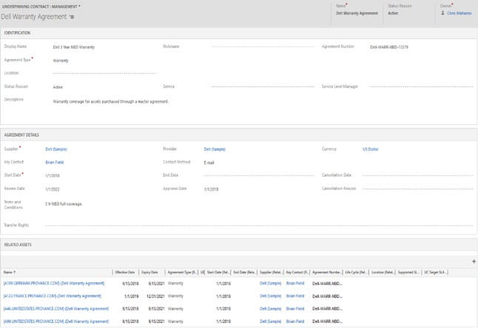Screen dimensions: 478x328
Task: Sort grid by Supplier (Relat.) column header
Action: pos(271,273)
